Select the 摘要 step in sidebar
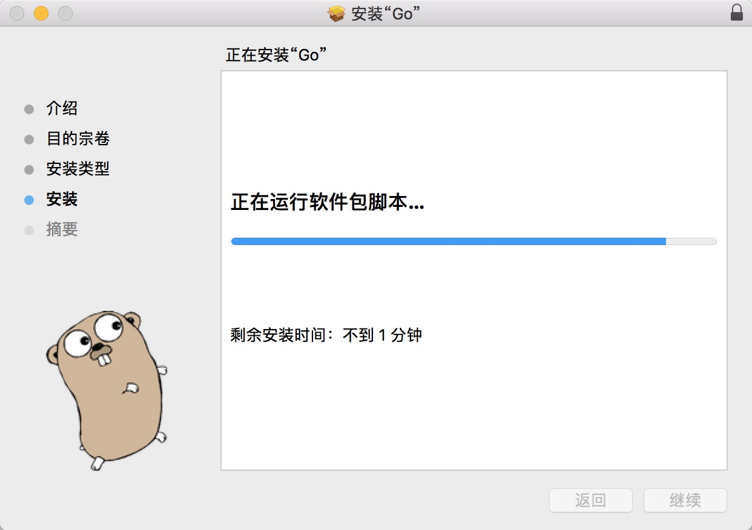Image resolution: width=752 pixels, height=530 pixels. coord(62,230)
